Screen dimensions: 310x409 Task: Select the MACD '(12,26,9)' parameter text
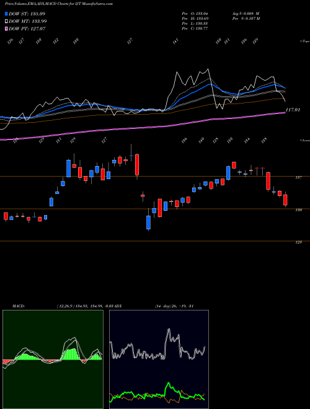click(x=65, y=306)
